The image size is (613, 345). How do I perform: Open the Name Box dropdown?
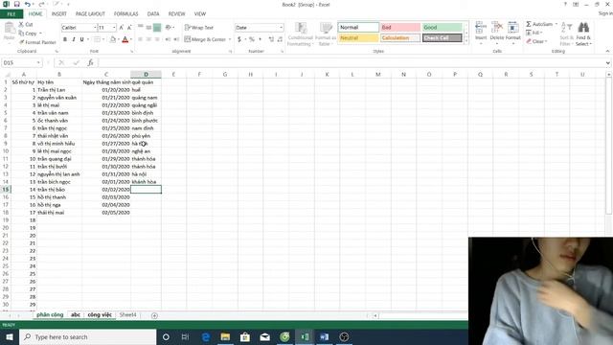(x=38, y=62)
